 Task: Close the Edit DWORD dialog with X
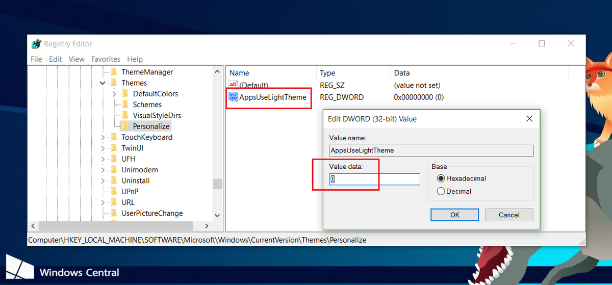coord(529,119)
